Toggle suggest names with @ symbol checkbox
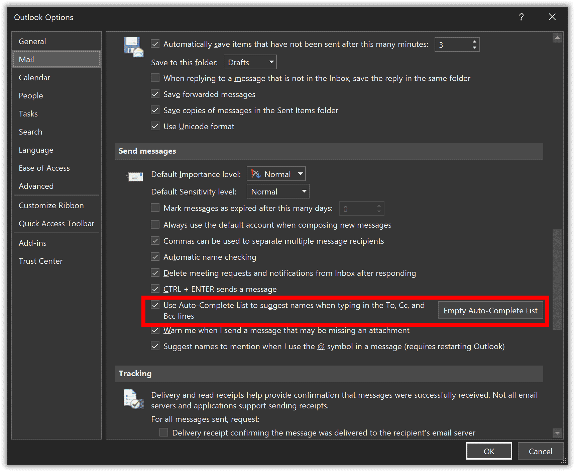Screen dimensions: 575x472 click(155, 346)
